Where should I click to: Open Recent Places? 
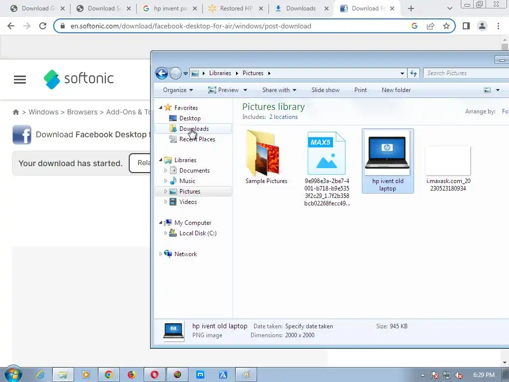197,139
